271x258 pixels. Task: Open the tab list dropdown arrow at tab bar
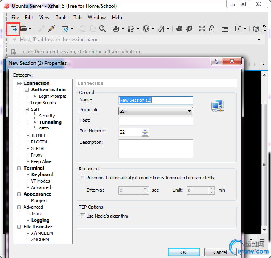coord(264,64)
